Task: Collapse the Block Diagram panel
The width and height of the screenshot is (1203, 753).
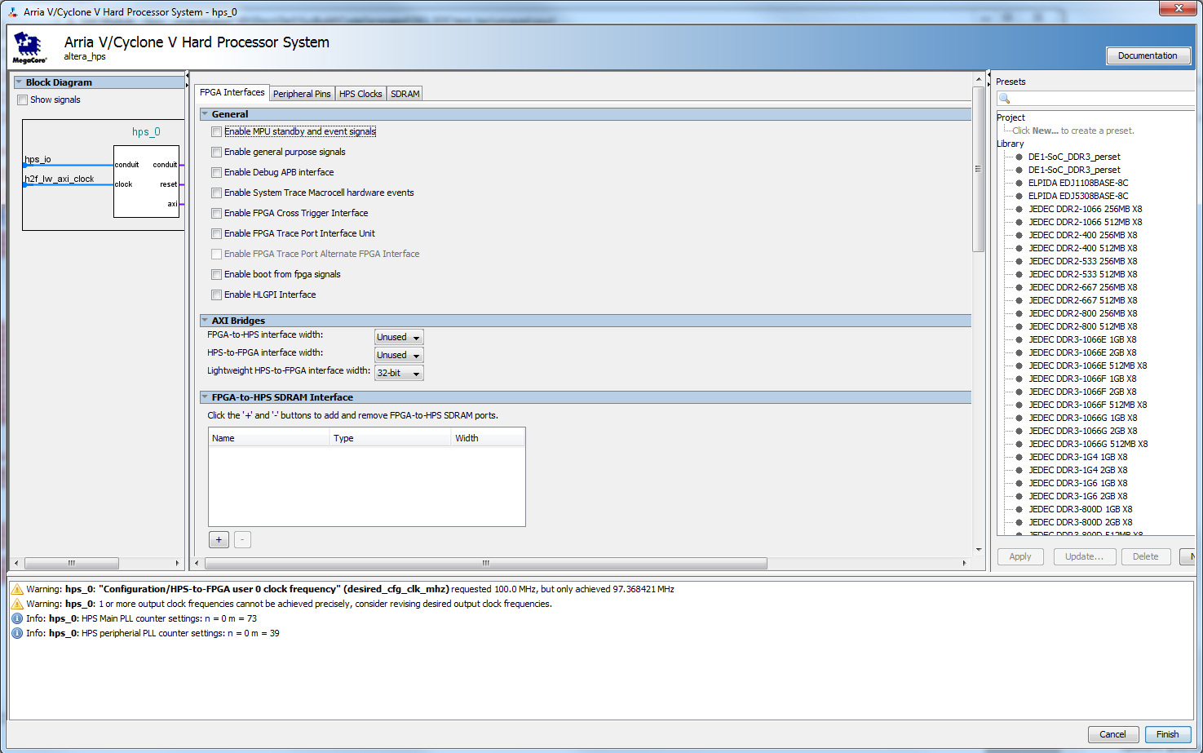Action: 19,82
